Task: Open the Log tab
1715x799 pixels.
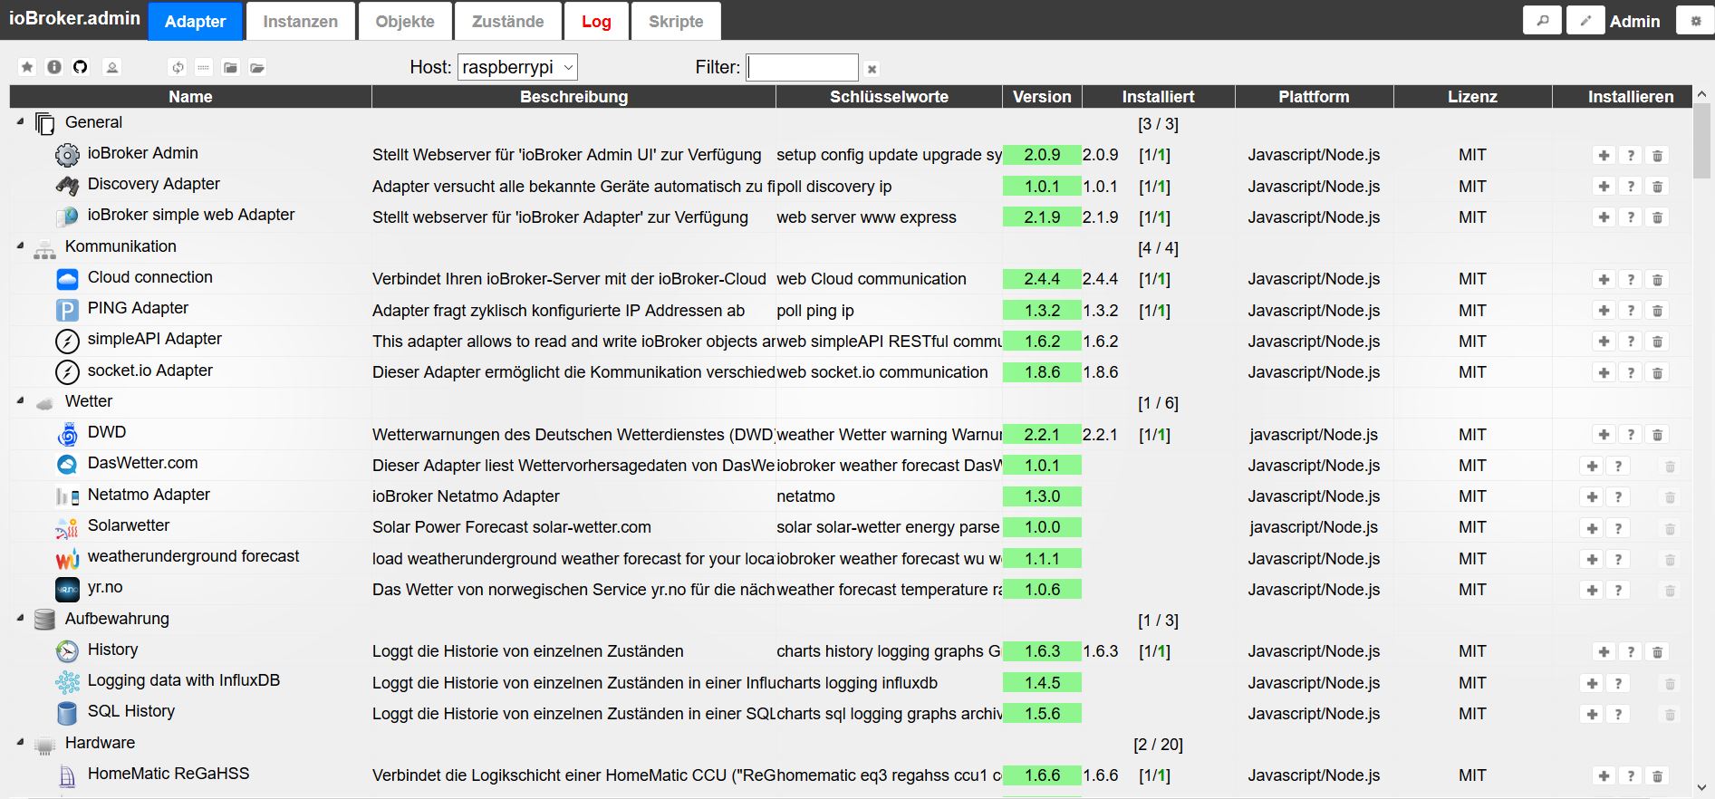Action: pyautogui.click(x=596, y=21)
